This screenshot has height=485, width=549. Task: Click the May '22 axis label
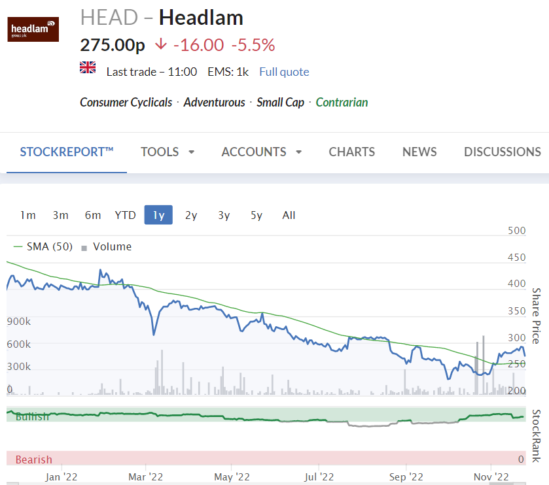pos(232,477)
